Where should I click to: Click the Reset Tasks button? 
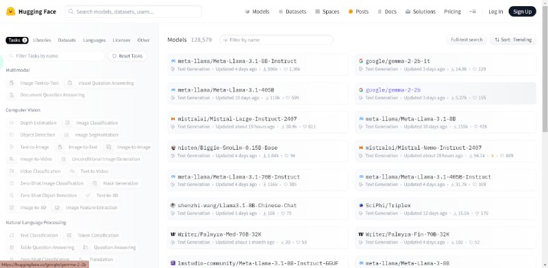coord(127,56)
